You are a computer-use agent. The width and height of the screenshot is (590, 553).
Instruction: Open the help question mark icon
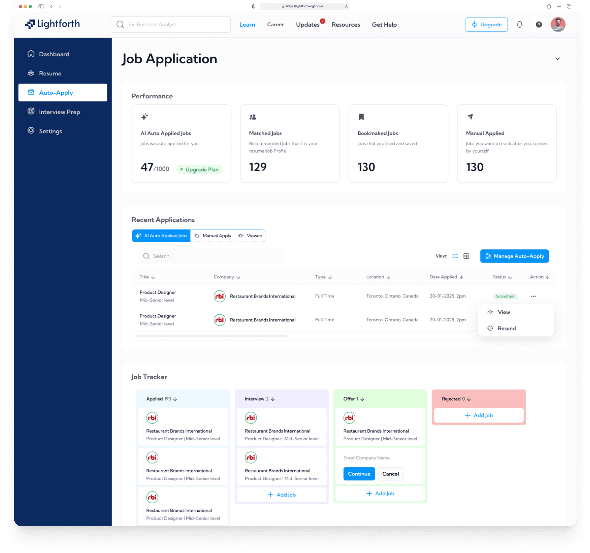click(x=538, y=25)
